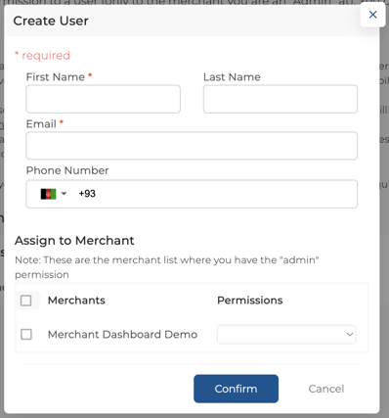Tick the select-all Merchants checkbox
Viewport: 389px width, 418px height.
[x=26, y=301]
